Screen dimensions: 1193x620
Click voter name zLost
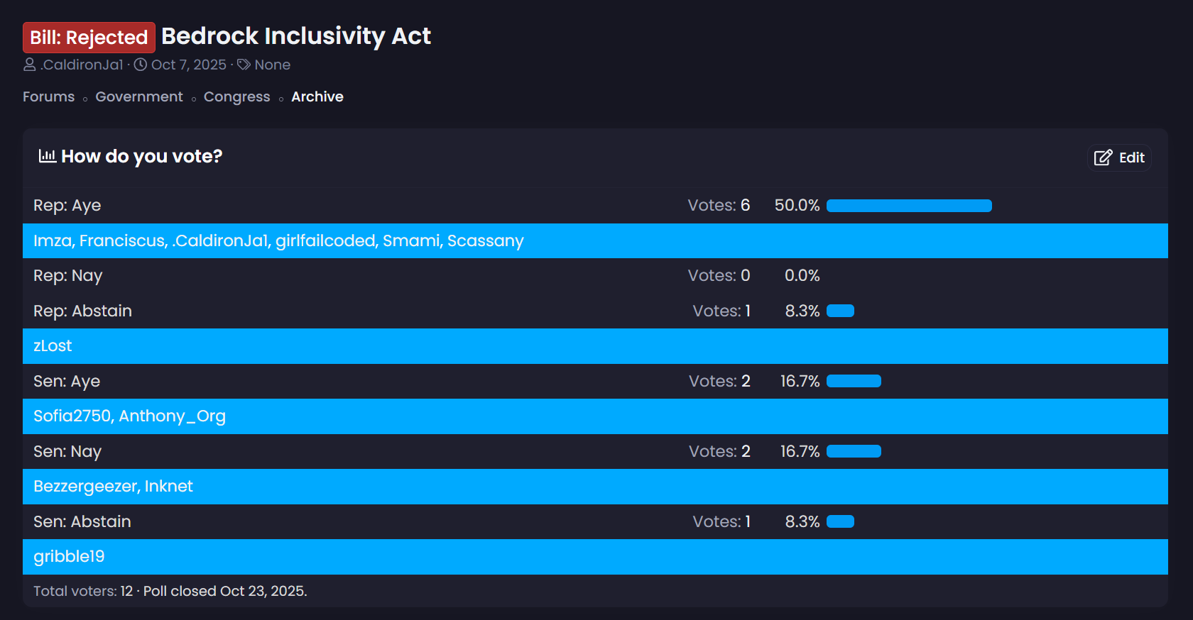[53, 346]
